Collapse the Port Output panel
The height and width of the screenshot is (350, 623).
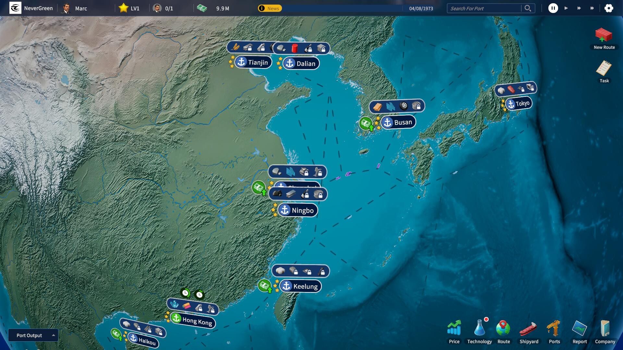pos(53,335)
